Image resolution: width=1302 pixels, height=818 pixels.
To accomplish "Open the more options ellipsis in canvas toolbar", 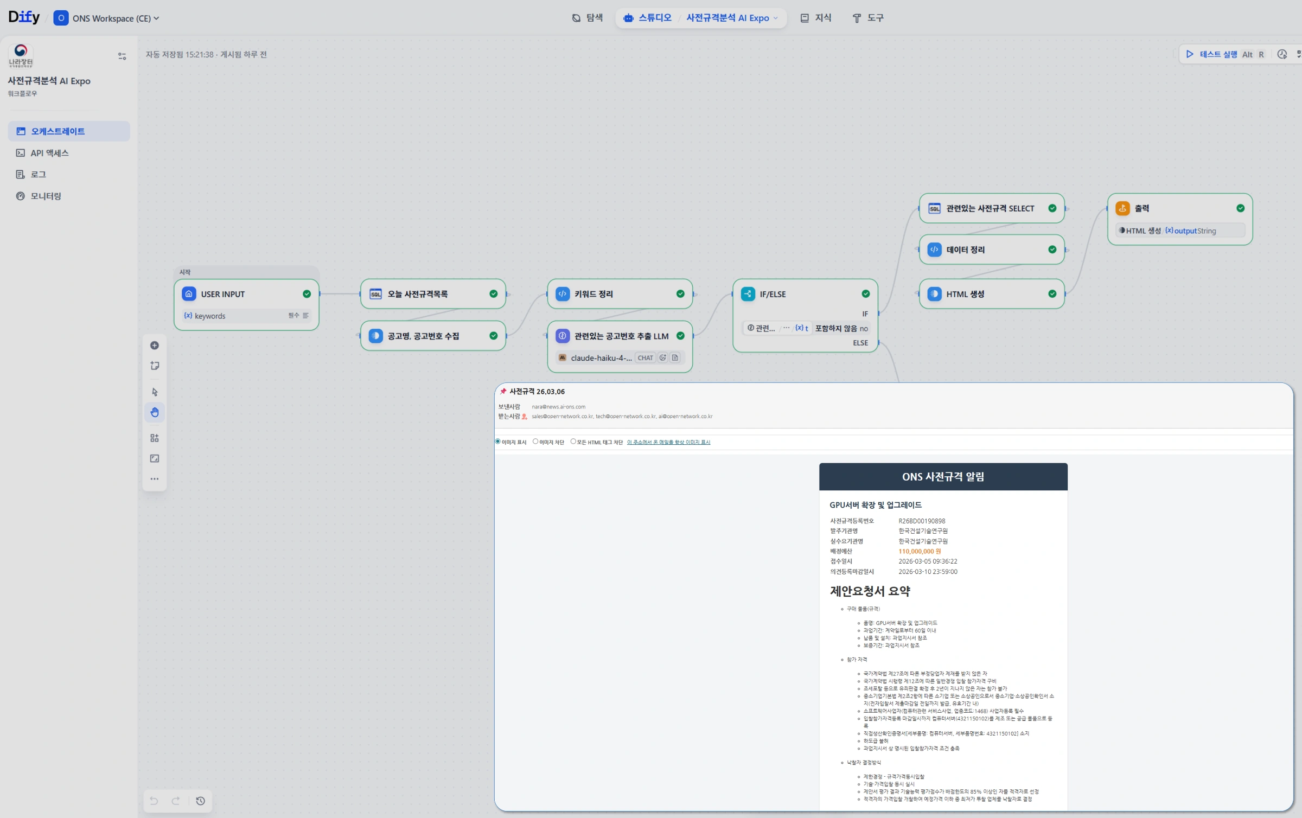I will click(x=155, y=479).
